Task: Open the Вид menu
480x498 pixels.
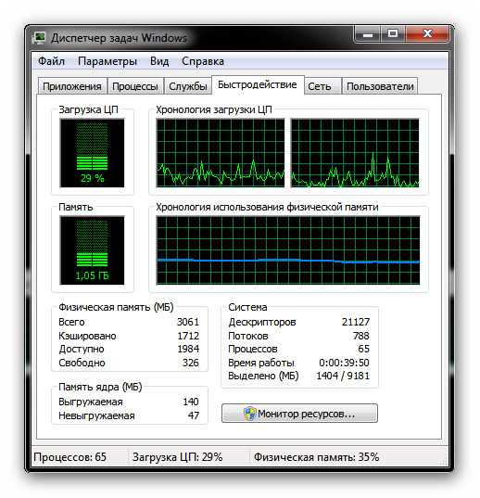Action: pos(159,61)
